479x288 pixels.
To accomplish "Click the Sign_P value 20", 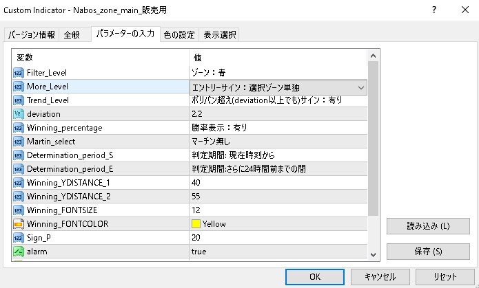I will click(196, 238).
